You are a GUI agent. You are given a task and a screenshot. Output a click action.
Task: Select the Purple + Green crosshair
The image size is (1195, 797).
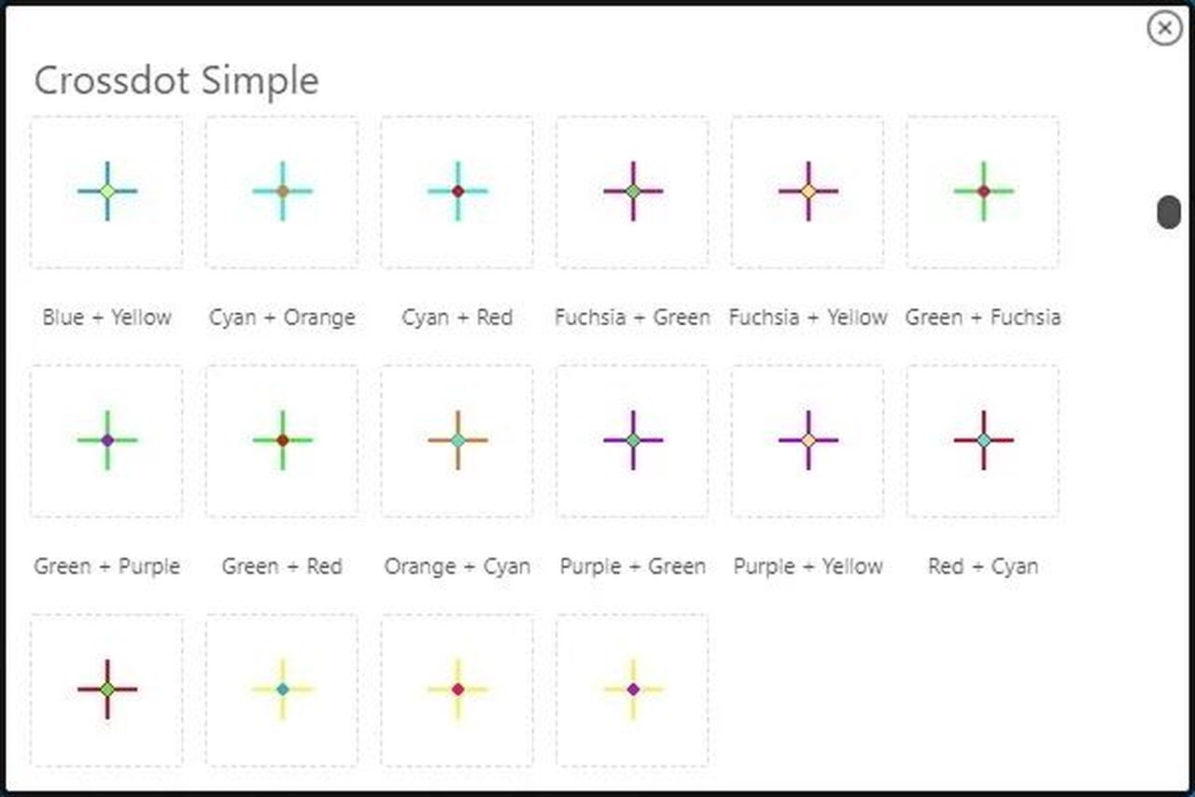click(633, 441)
